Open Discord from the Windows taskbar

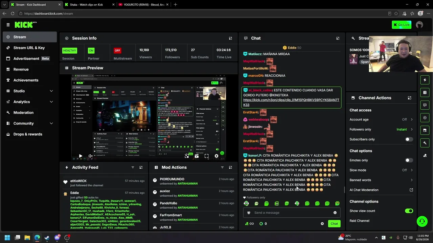[x=57, y=238]
